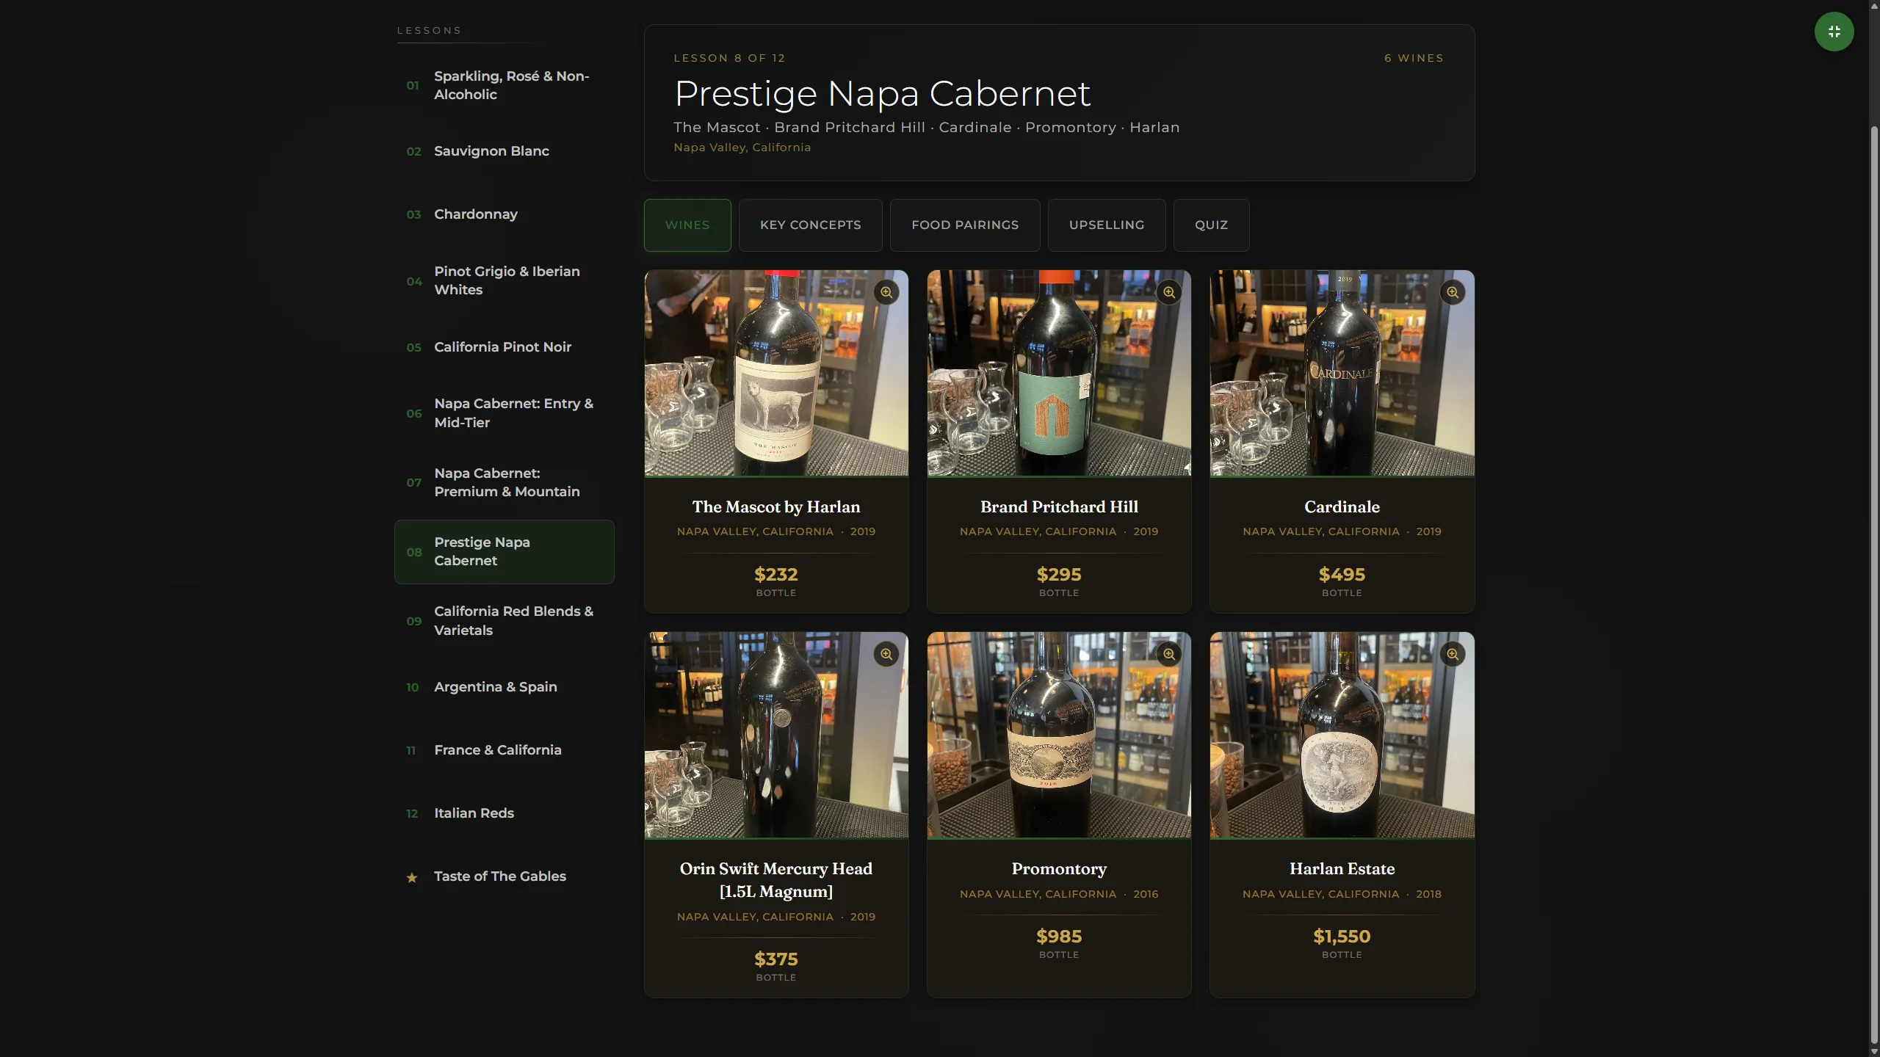Click the 'LESSONS' sidebar heading
Image resolution: width=1880 pixels, height=1057 pixels.
point(429,31)
